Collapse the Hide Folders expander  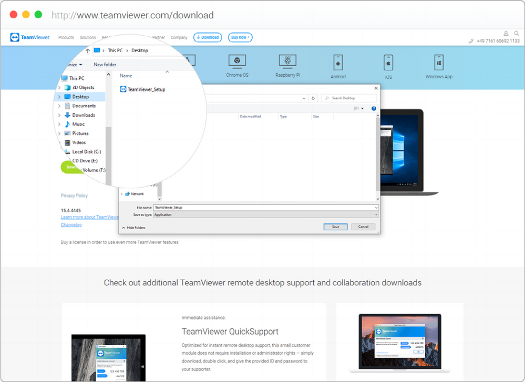point(133,228)
